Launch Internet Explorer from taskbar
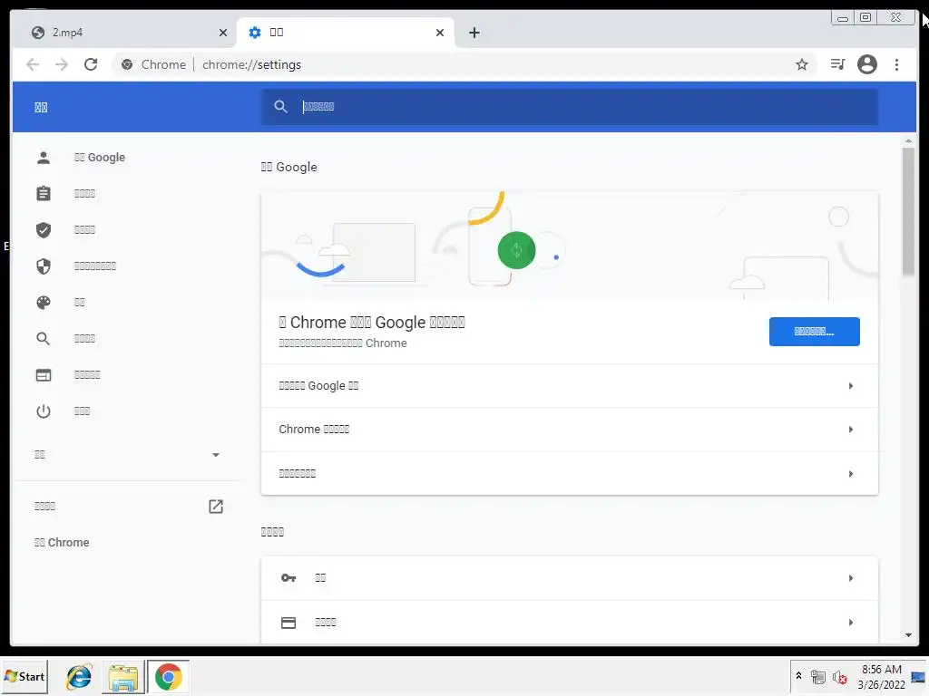 79,676
